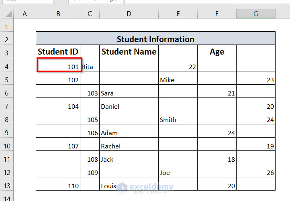Click the Select All corner triangle
This screenshot has height=201, width=290.
[9, 14]
